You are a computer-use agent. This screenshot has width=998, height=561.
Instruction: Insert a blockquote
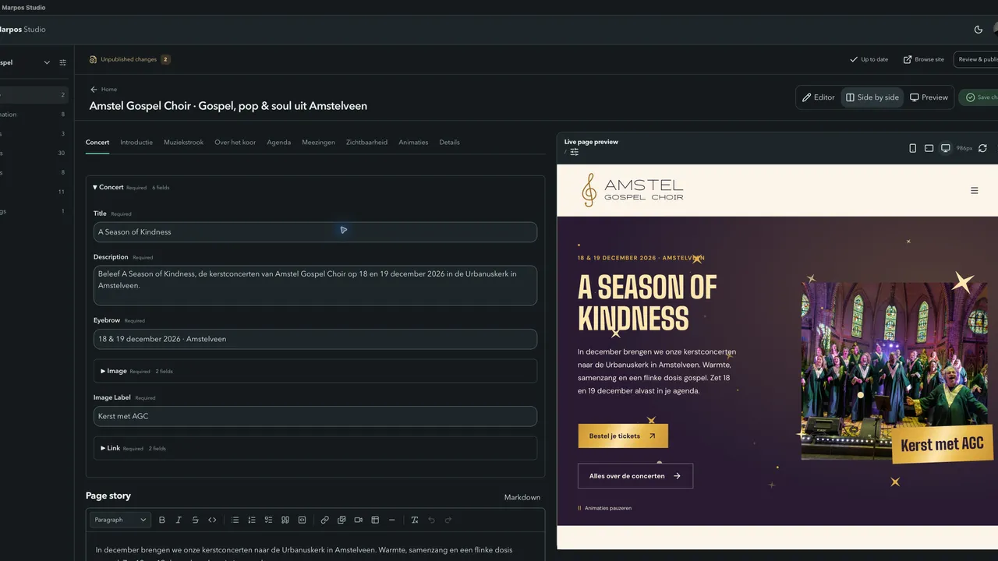tap(285, 520)
